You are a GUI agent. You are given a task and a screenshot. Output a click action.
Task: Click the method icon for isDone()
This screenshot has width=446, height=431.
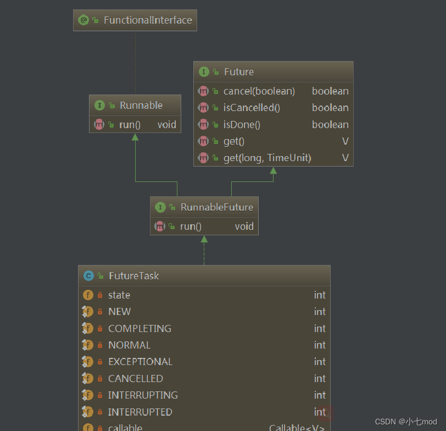coord(203,124)
